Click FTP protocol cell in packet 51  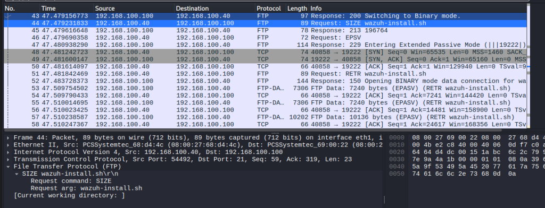point(262,74)
